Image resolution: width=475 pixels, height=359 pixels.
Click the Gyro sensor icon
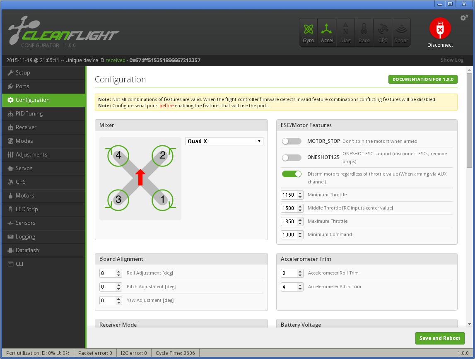(309, 32)
